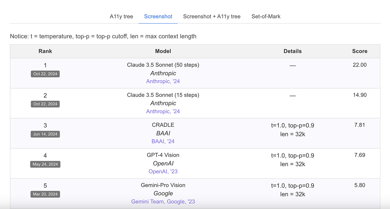Click the details text in the Gemini-Pro Vision row

[292, 190]
